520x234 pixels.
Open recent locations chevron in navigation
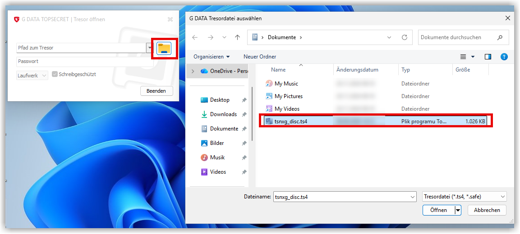(x=224, y=37)
